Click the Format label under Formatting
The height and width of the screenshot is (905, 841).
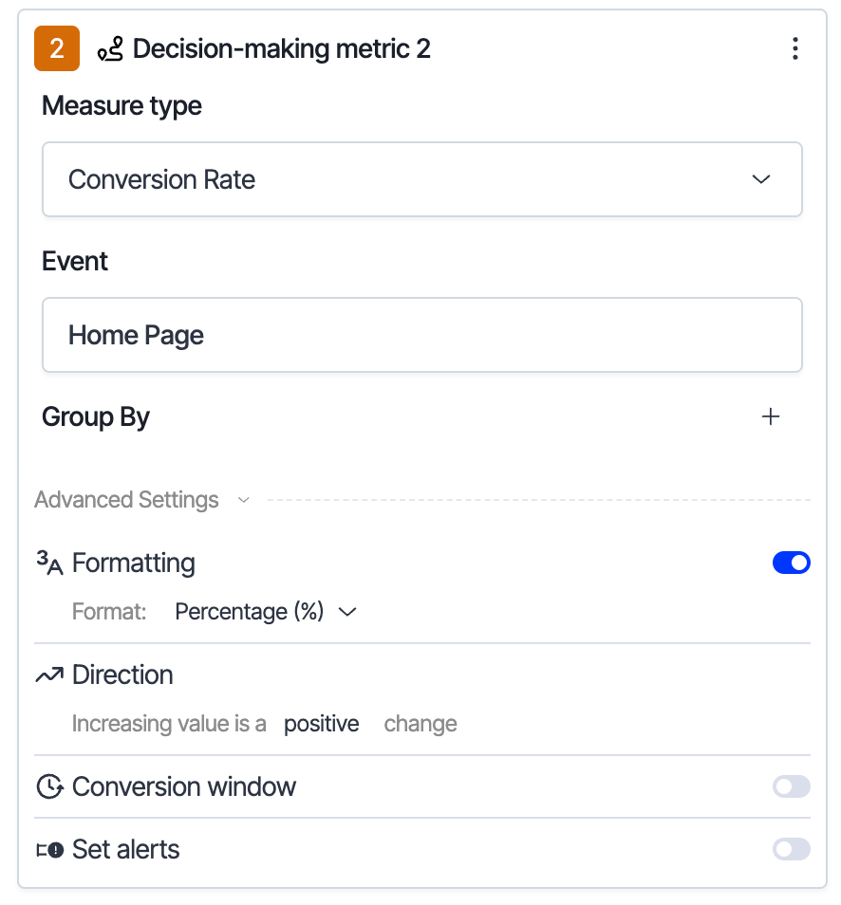click(109, 612)
